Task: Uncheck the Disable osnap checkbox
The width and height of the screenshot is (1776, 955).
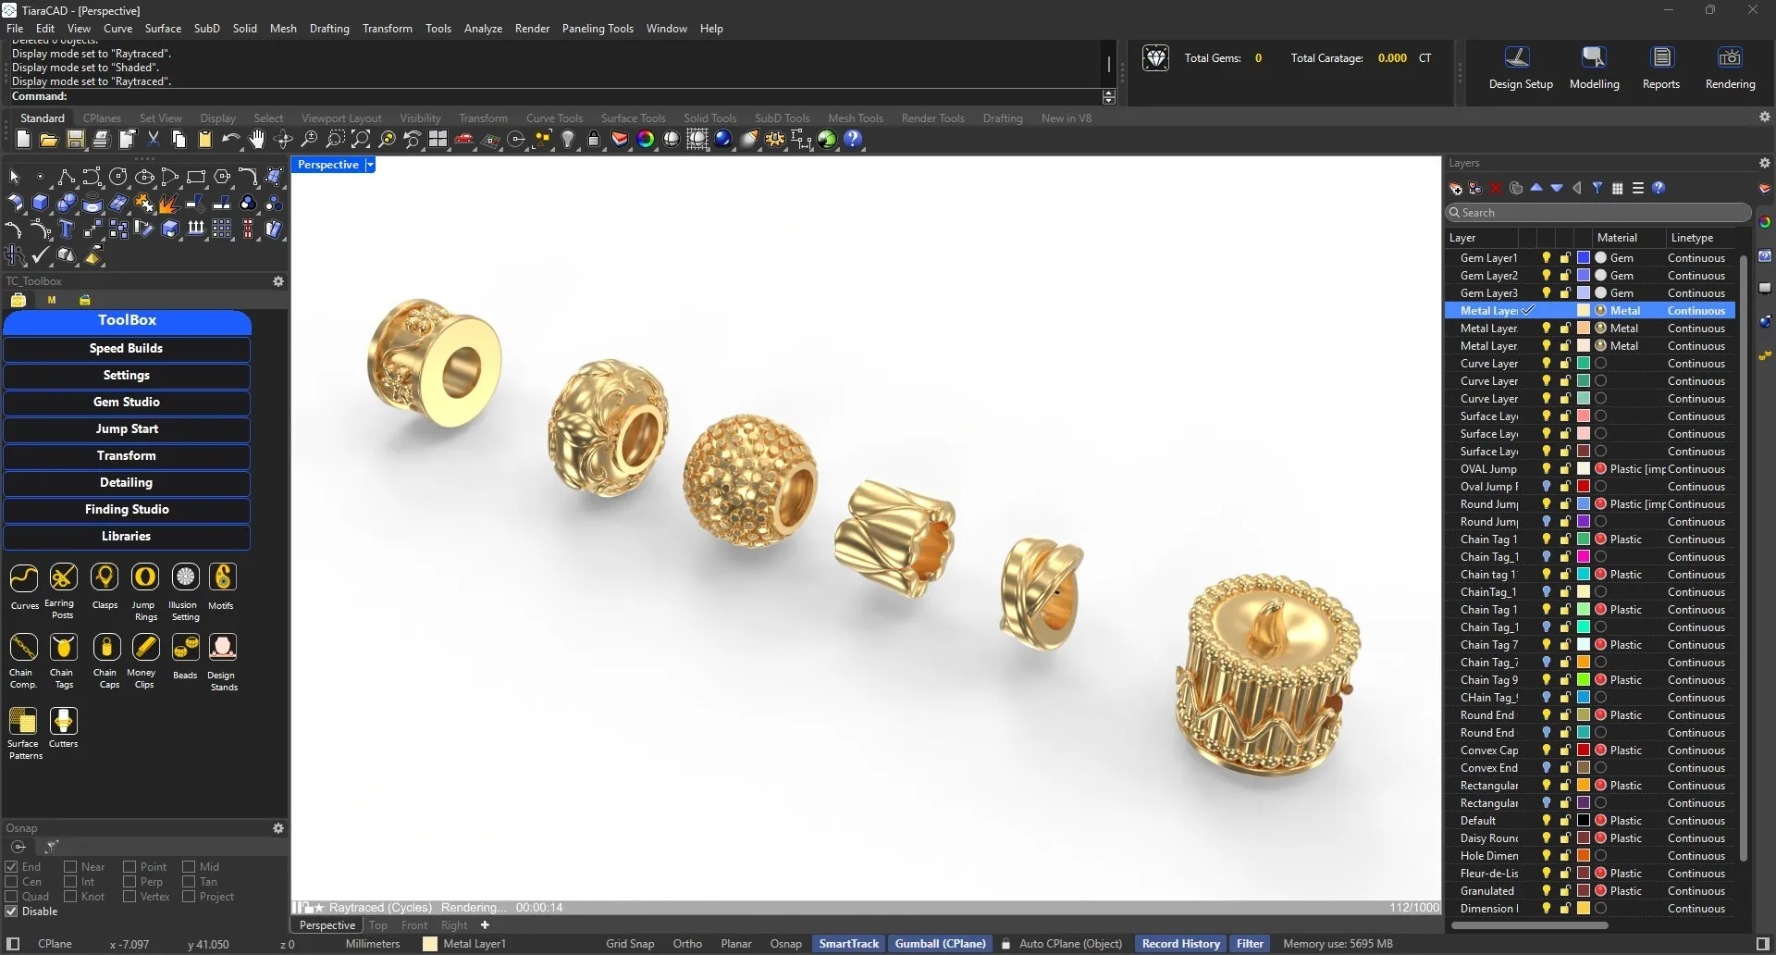Action: tap(12, 912)
